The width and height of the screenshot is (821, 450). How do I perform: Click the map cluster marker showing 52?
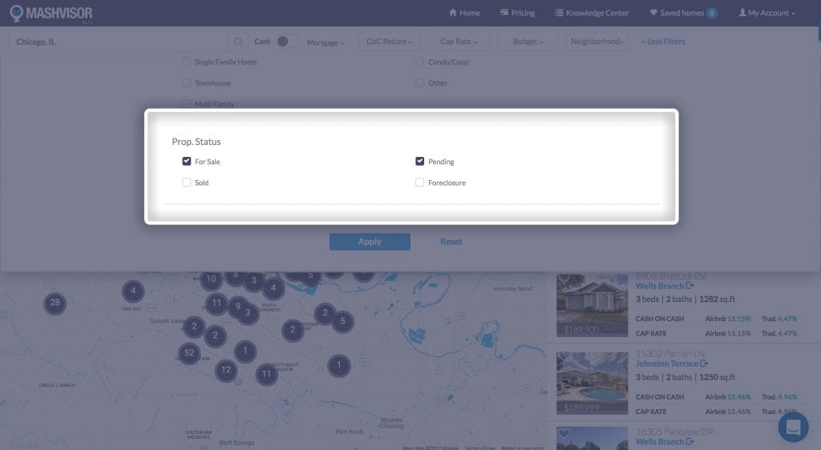click(x=189, y=352)
